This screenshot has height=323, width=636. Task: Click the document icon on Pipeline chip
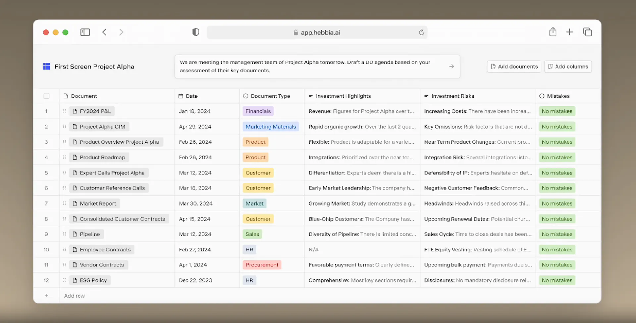point(75,234)
